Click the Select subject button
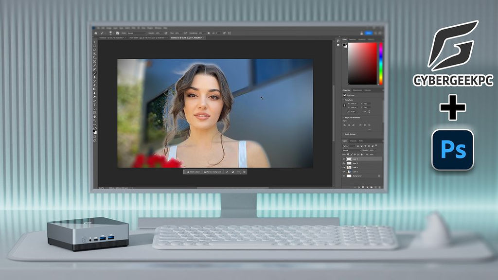498x280 pixels. click(x=194, y=172)
